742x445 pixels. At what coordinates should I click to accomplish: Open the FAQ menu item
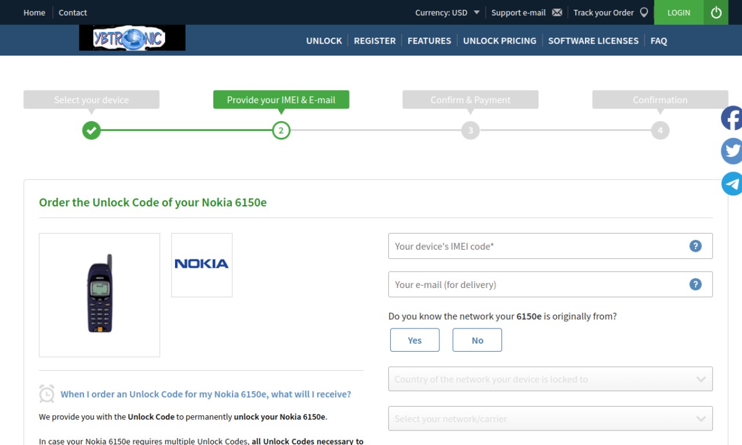tap(659, 41)
